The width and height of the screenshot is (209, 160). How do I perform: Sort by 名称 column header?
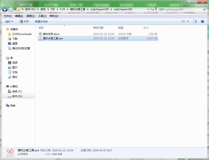point(41,28)
